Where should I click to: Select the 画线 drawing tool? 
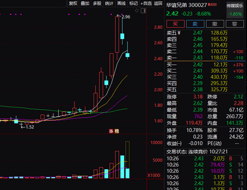122,3
